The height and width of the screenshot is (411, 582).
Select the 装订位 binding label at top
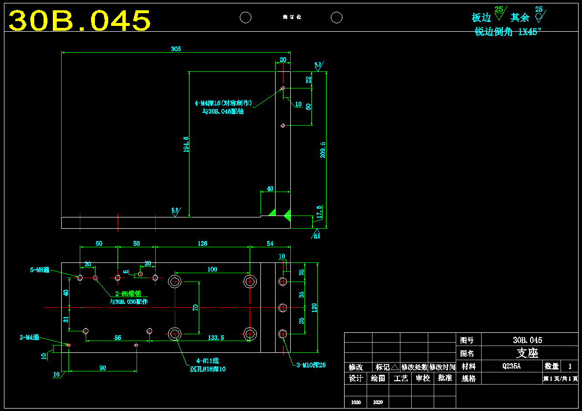click(x=292, y=18)
